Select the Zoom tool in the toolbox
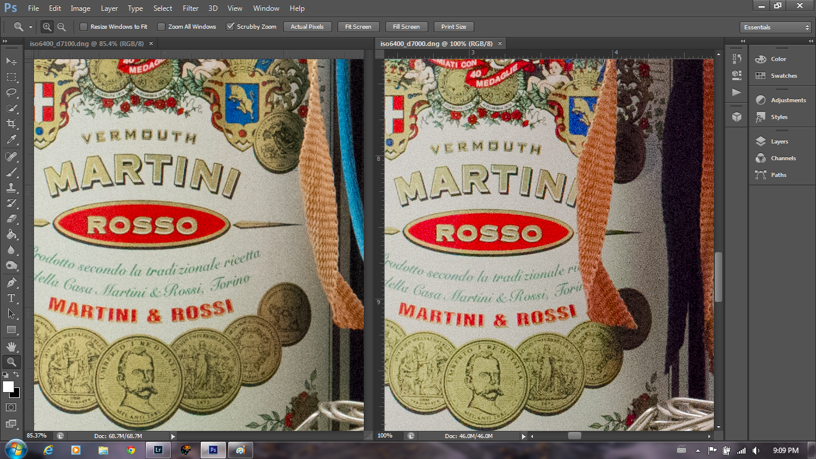 tap(11, 362)
